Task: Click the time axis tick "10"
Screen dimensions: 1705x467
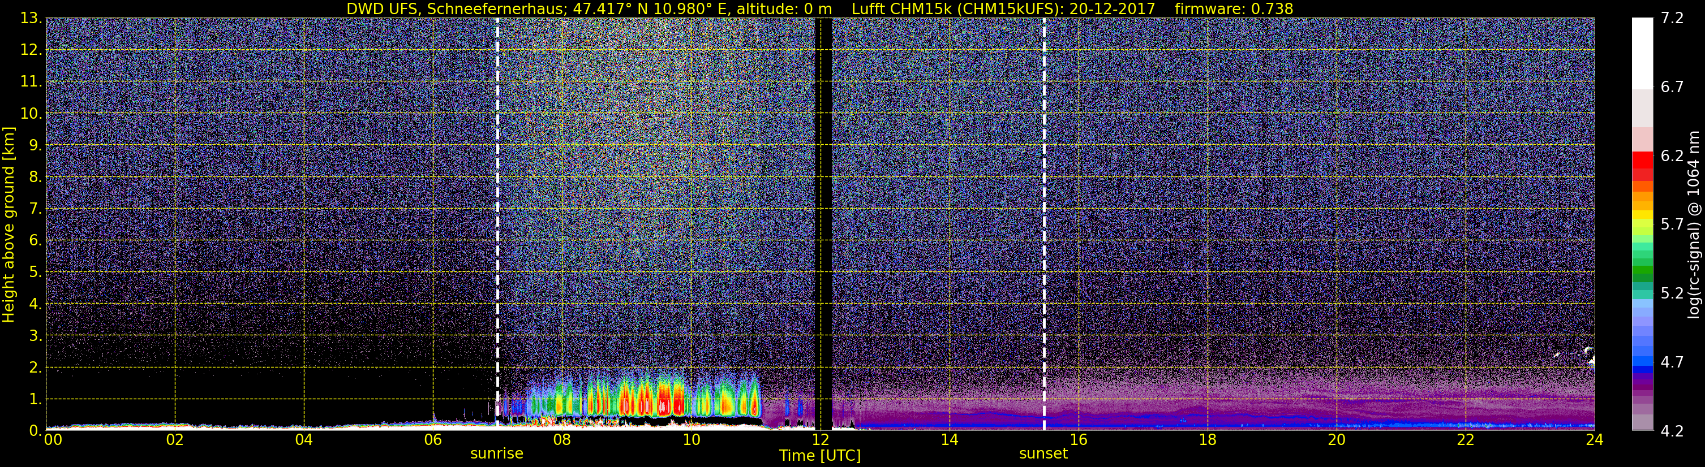Action: 691,440
